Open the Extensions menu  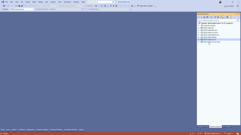tap(67, 2)
